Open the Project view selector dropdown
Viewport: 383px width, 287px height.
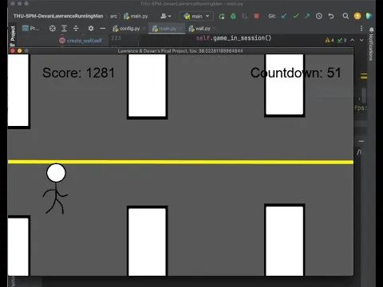(31, 29)
